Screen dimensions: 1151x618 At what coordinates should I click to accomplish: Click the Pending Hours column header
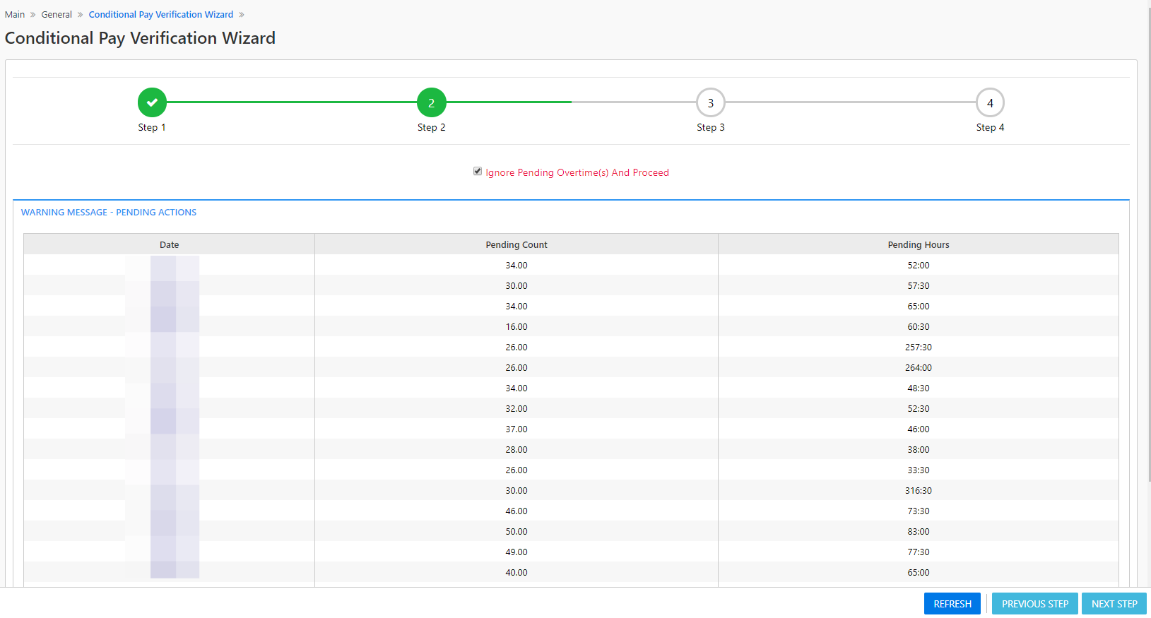pos(919,244)
